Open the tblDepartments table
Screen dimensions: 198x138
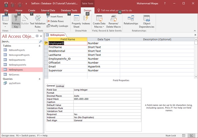point(16,60)
